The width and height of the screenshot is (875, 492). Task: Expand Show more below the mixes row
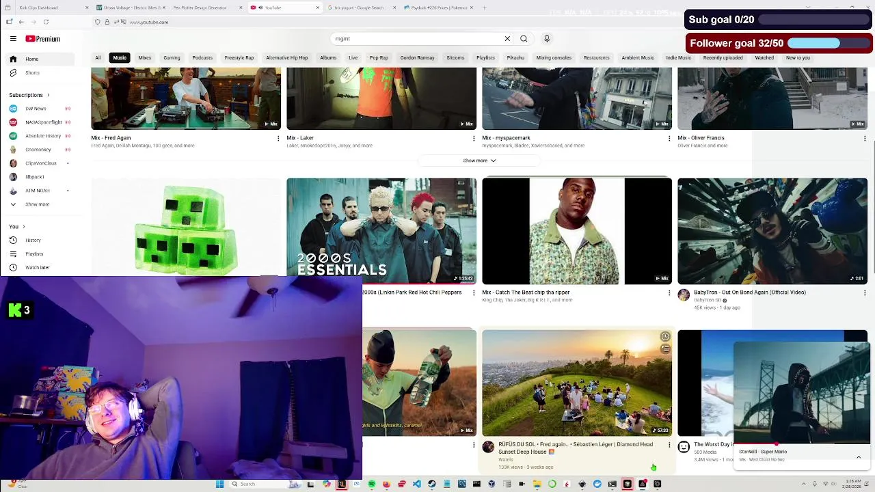pyautogui.click(x=479, y=161)
